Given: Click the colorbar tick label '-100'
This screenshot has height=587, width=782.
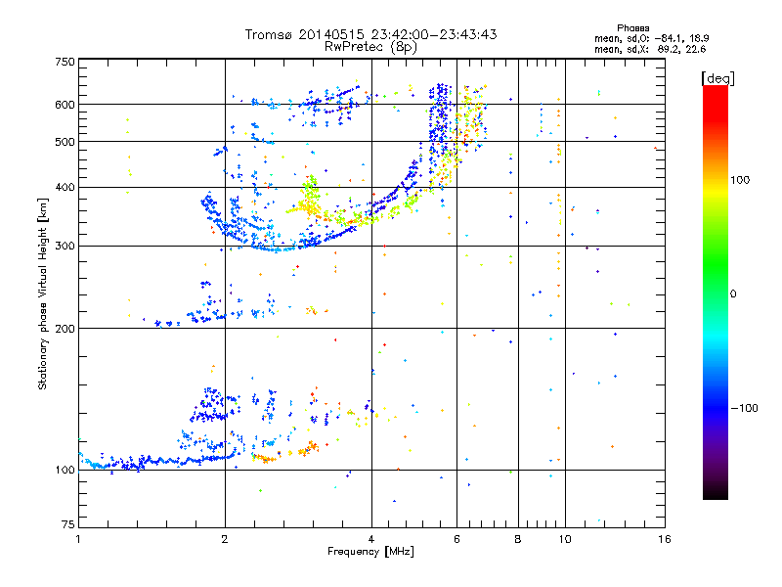Looking at the screenshot, I should [744, 408].
